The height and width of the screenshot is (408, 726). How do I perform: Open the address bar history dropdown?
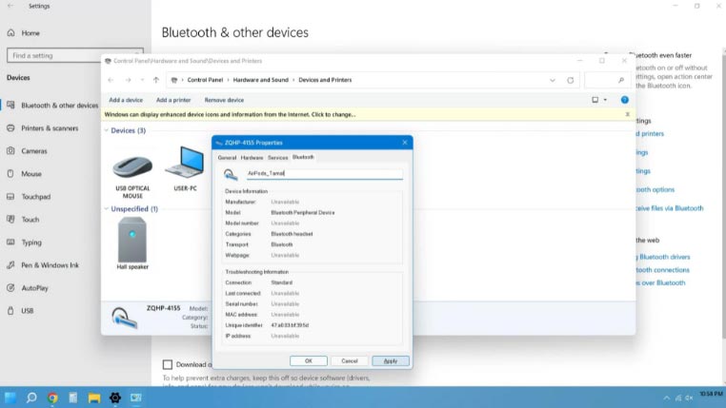click(553, 80)
